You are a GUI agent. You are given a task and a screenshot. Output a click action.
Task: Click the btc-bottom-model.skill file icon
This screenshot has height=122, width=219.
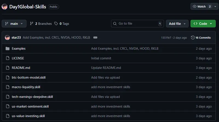click(x=7, y=78)
